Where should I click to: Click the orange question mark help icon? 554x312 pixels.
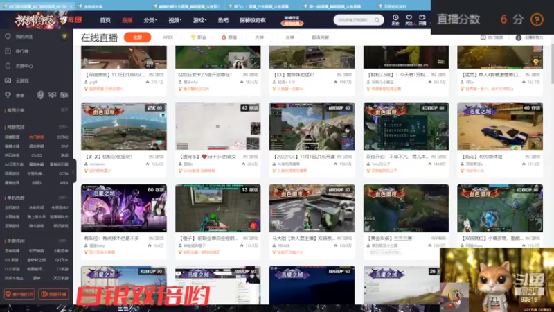pos(537,19)
